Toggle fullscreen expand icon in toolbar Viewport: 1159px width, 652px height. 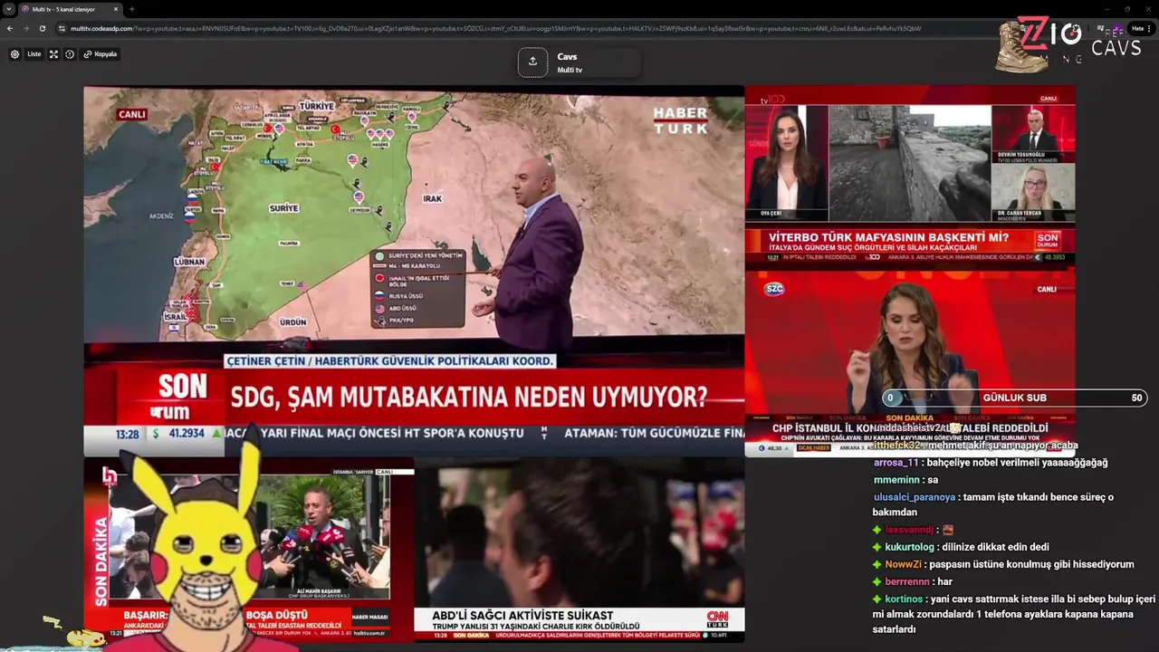(x=53, y=54)
